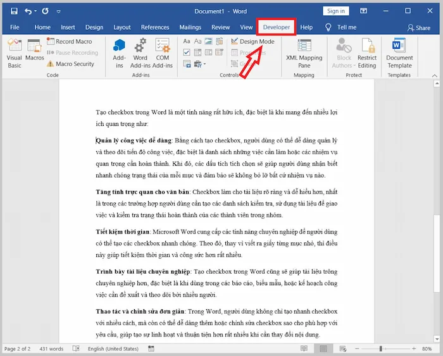Switch to the Insert tab
Viewport: 443px width, 356px height.
pyautogui.click(x=68, y=27)
